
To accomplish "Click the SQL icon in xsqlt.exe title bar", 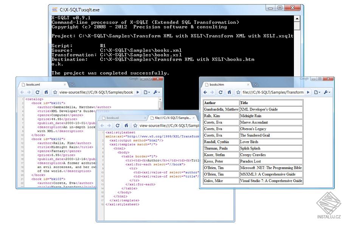I will coord(54,10).
